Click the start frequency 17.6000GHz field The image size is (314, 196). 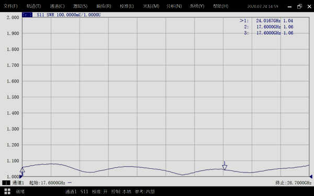47,183
